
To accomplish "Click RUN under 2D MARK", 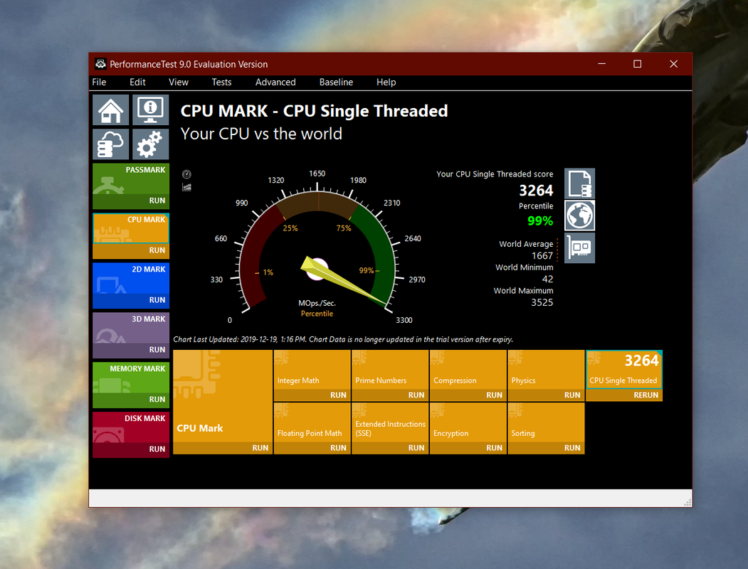I will (131, 300).
